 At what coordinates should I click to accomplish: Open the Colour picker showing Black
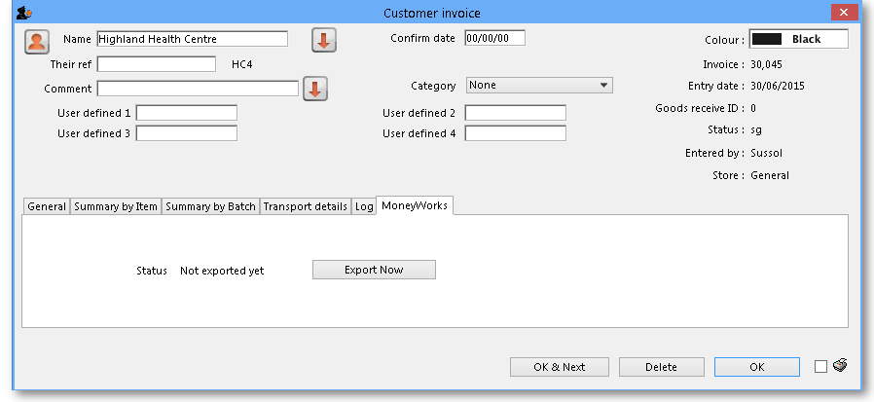[799, 39]
